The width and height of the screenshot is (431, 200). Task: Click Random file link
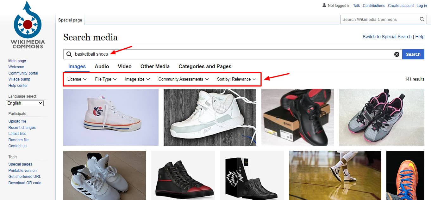coord(18,140)
